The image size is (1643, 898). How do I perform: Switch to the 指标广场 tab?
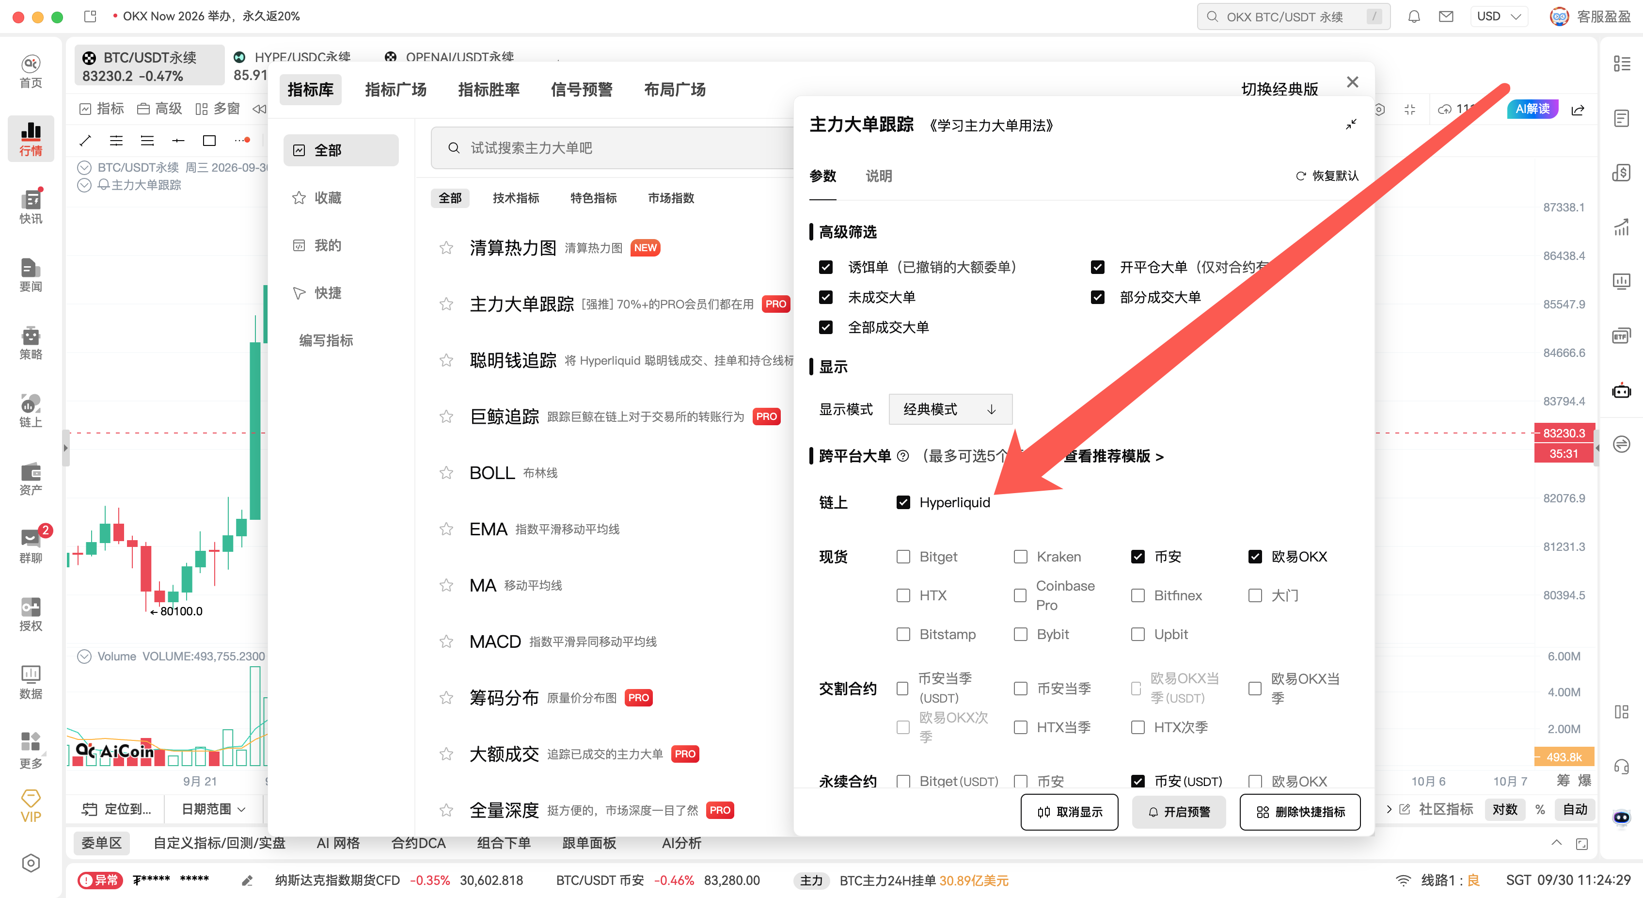(395, 89)
